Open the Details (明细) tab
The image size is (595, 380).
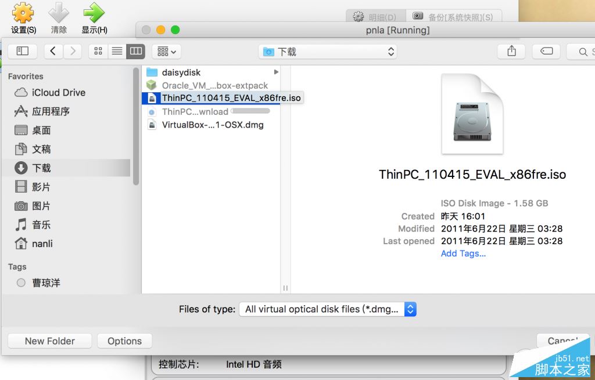[375, 17]
